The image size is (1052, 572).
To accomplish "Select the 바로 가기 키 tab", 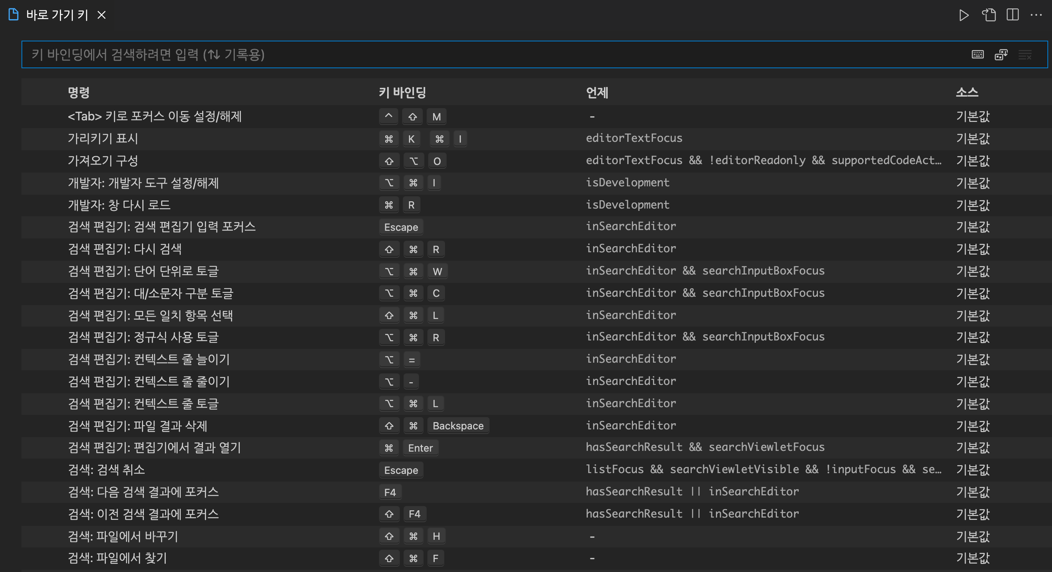I will pos(57,15).
